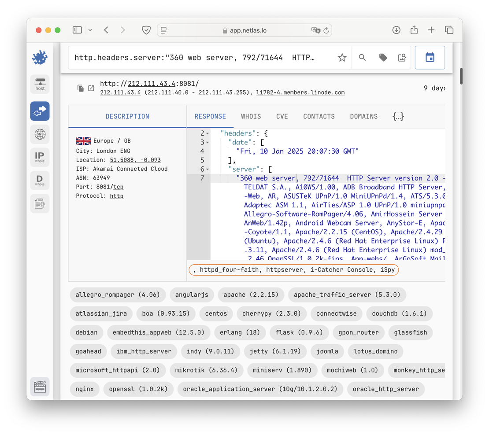Open the Domain whois tool

tap(40, 180)
